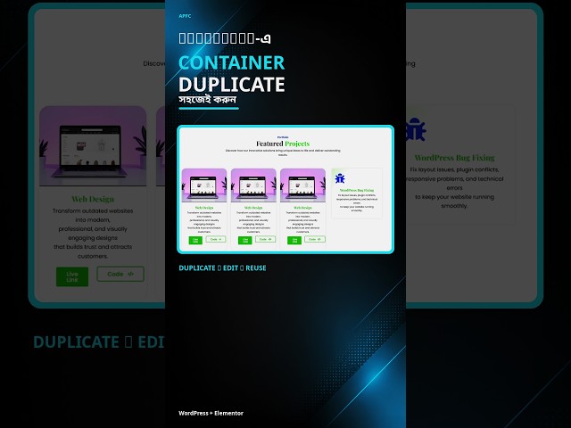
Task: Click the small bug icon in center preview
Action: pyautogui.click(x=340, y=178)
